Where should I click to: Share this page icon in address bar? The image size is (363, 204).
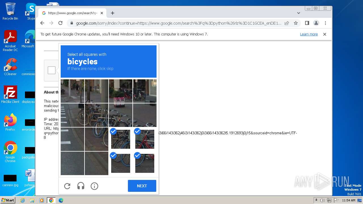[x=287, y=23]
